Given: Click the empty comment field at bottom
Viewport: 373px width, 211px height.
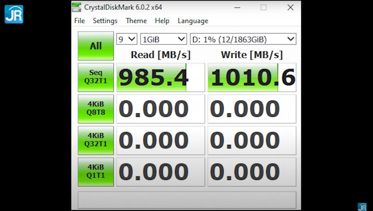Looking at the screenshot, I should tap(186, 199).
